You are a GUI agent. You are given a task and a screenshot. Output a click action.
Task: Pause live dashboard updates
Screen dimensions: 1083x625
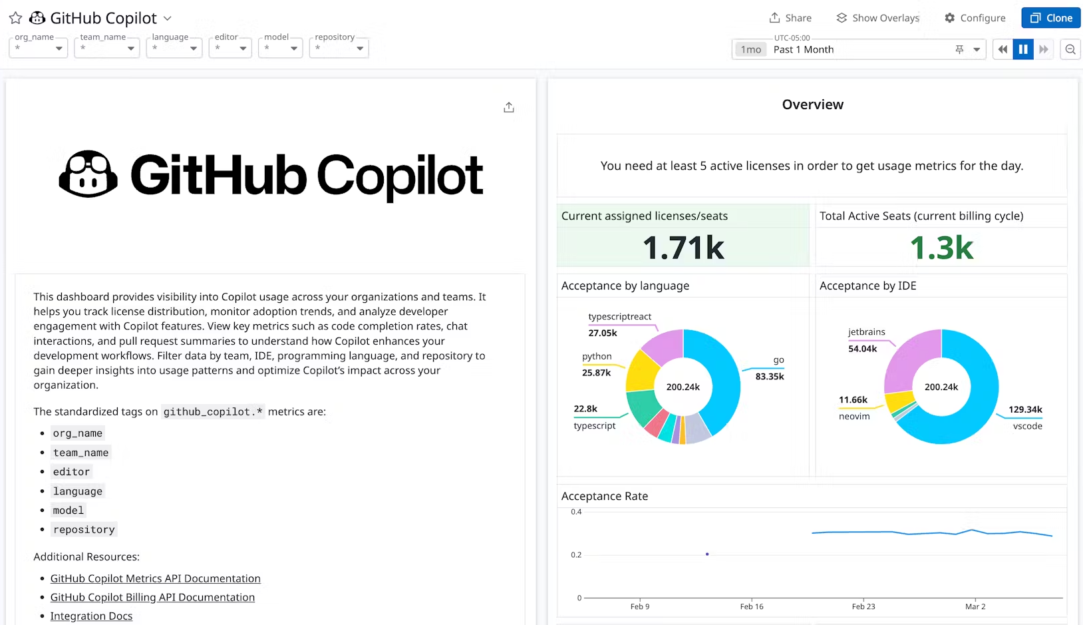point(1023,49)
